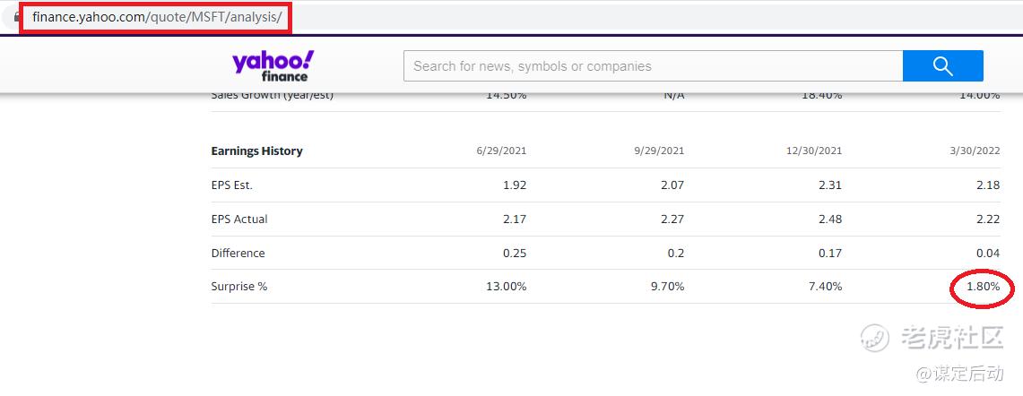Click the finance.yahoo.com URL in address bar
The width and height of the screenshot is (1023, 396).
(x=157, y=17)
